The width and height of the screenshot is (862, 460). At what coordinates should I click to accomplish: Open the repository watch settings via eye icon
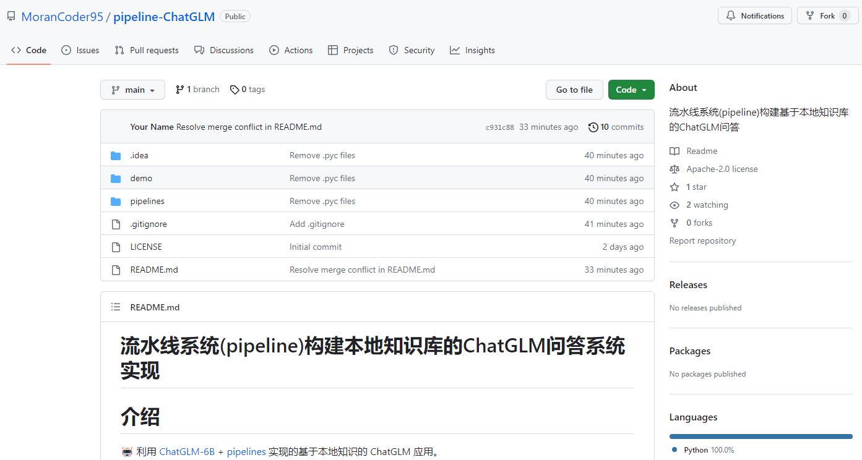(x=675, y=205)
